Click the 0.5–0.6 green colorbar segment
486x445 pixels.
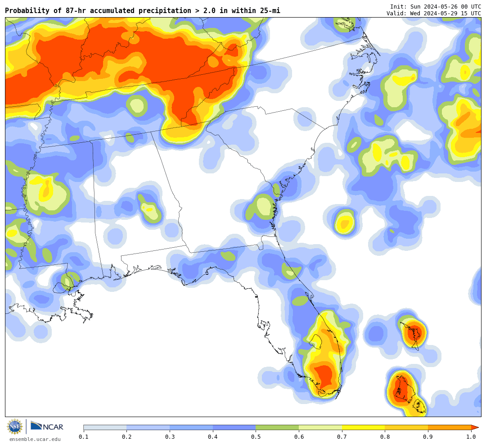[x=277, y=427]
